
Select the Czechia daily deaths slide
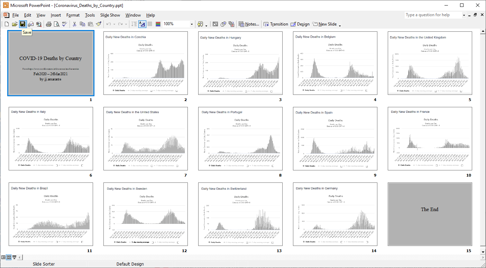tap(146, 63)
